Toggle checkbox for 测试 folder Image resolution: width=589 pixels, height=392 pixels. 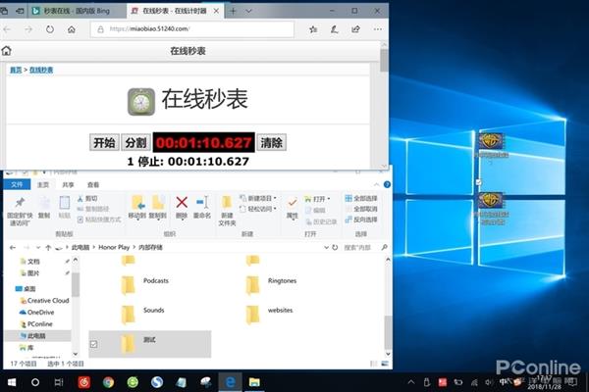pos(94,344)
